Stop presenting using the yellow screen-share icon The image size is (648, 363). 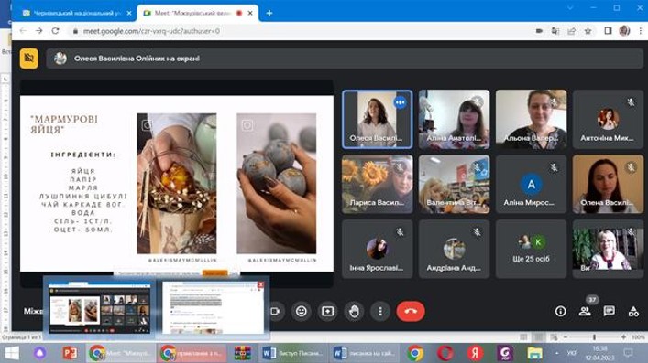tap(29, 59)
